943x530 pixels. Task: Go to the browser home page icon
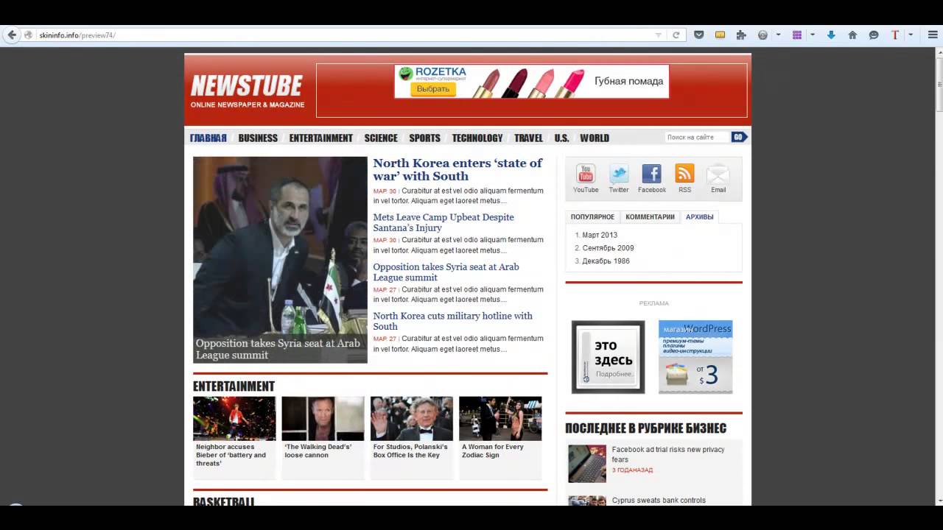click(852, 35)
